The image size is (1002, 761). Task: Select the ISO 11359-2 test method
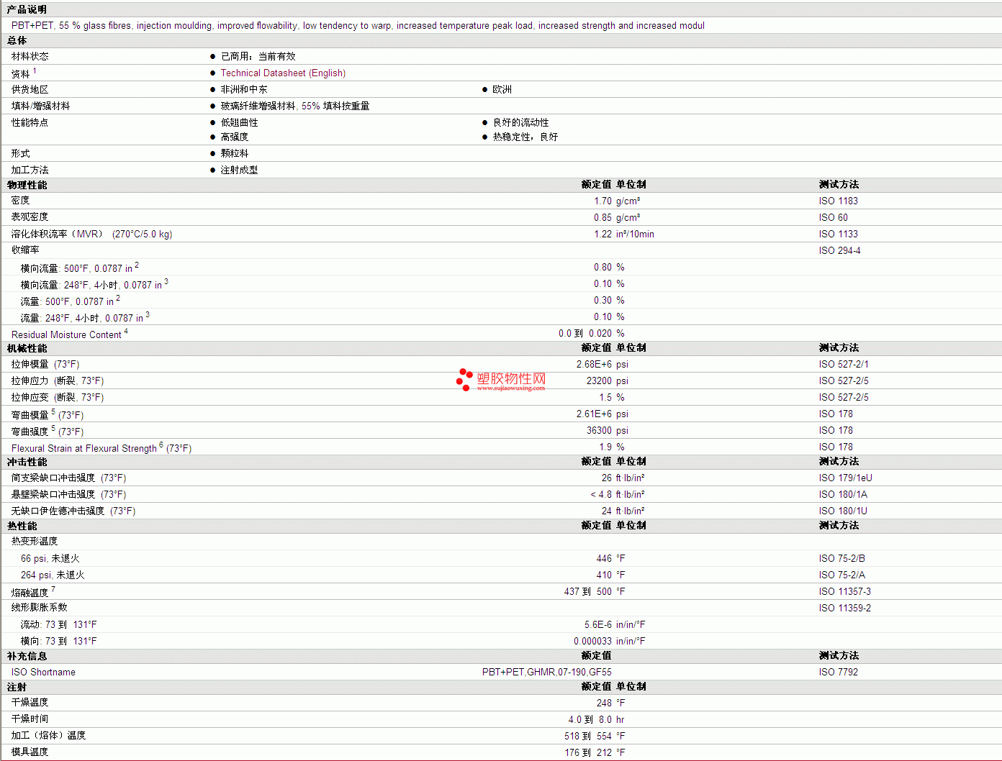[x=845, y=609]
